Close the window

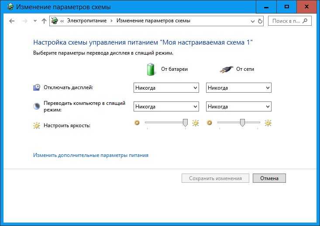[x=306, y=7]
